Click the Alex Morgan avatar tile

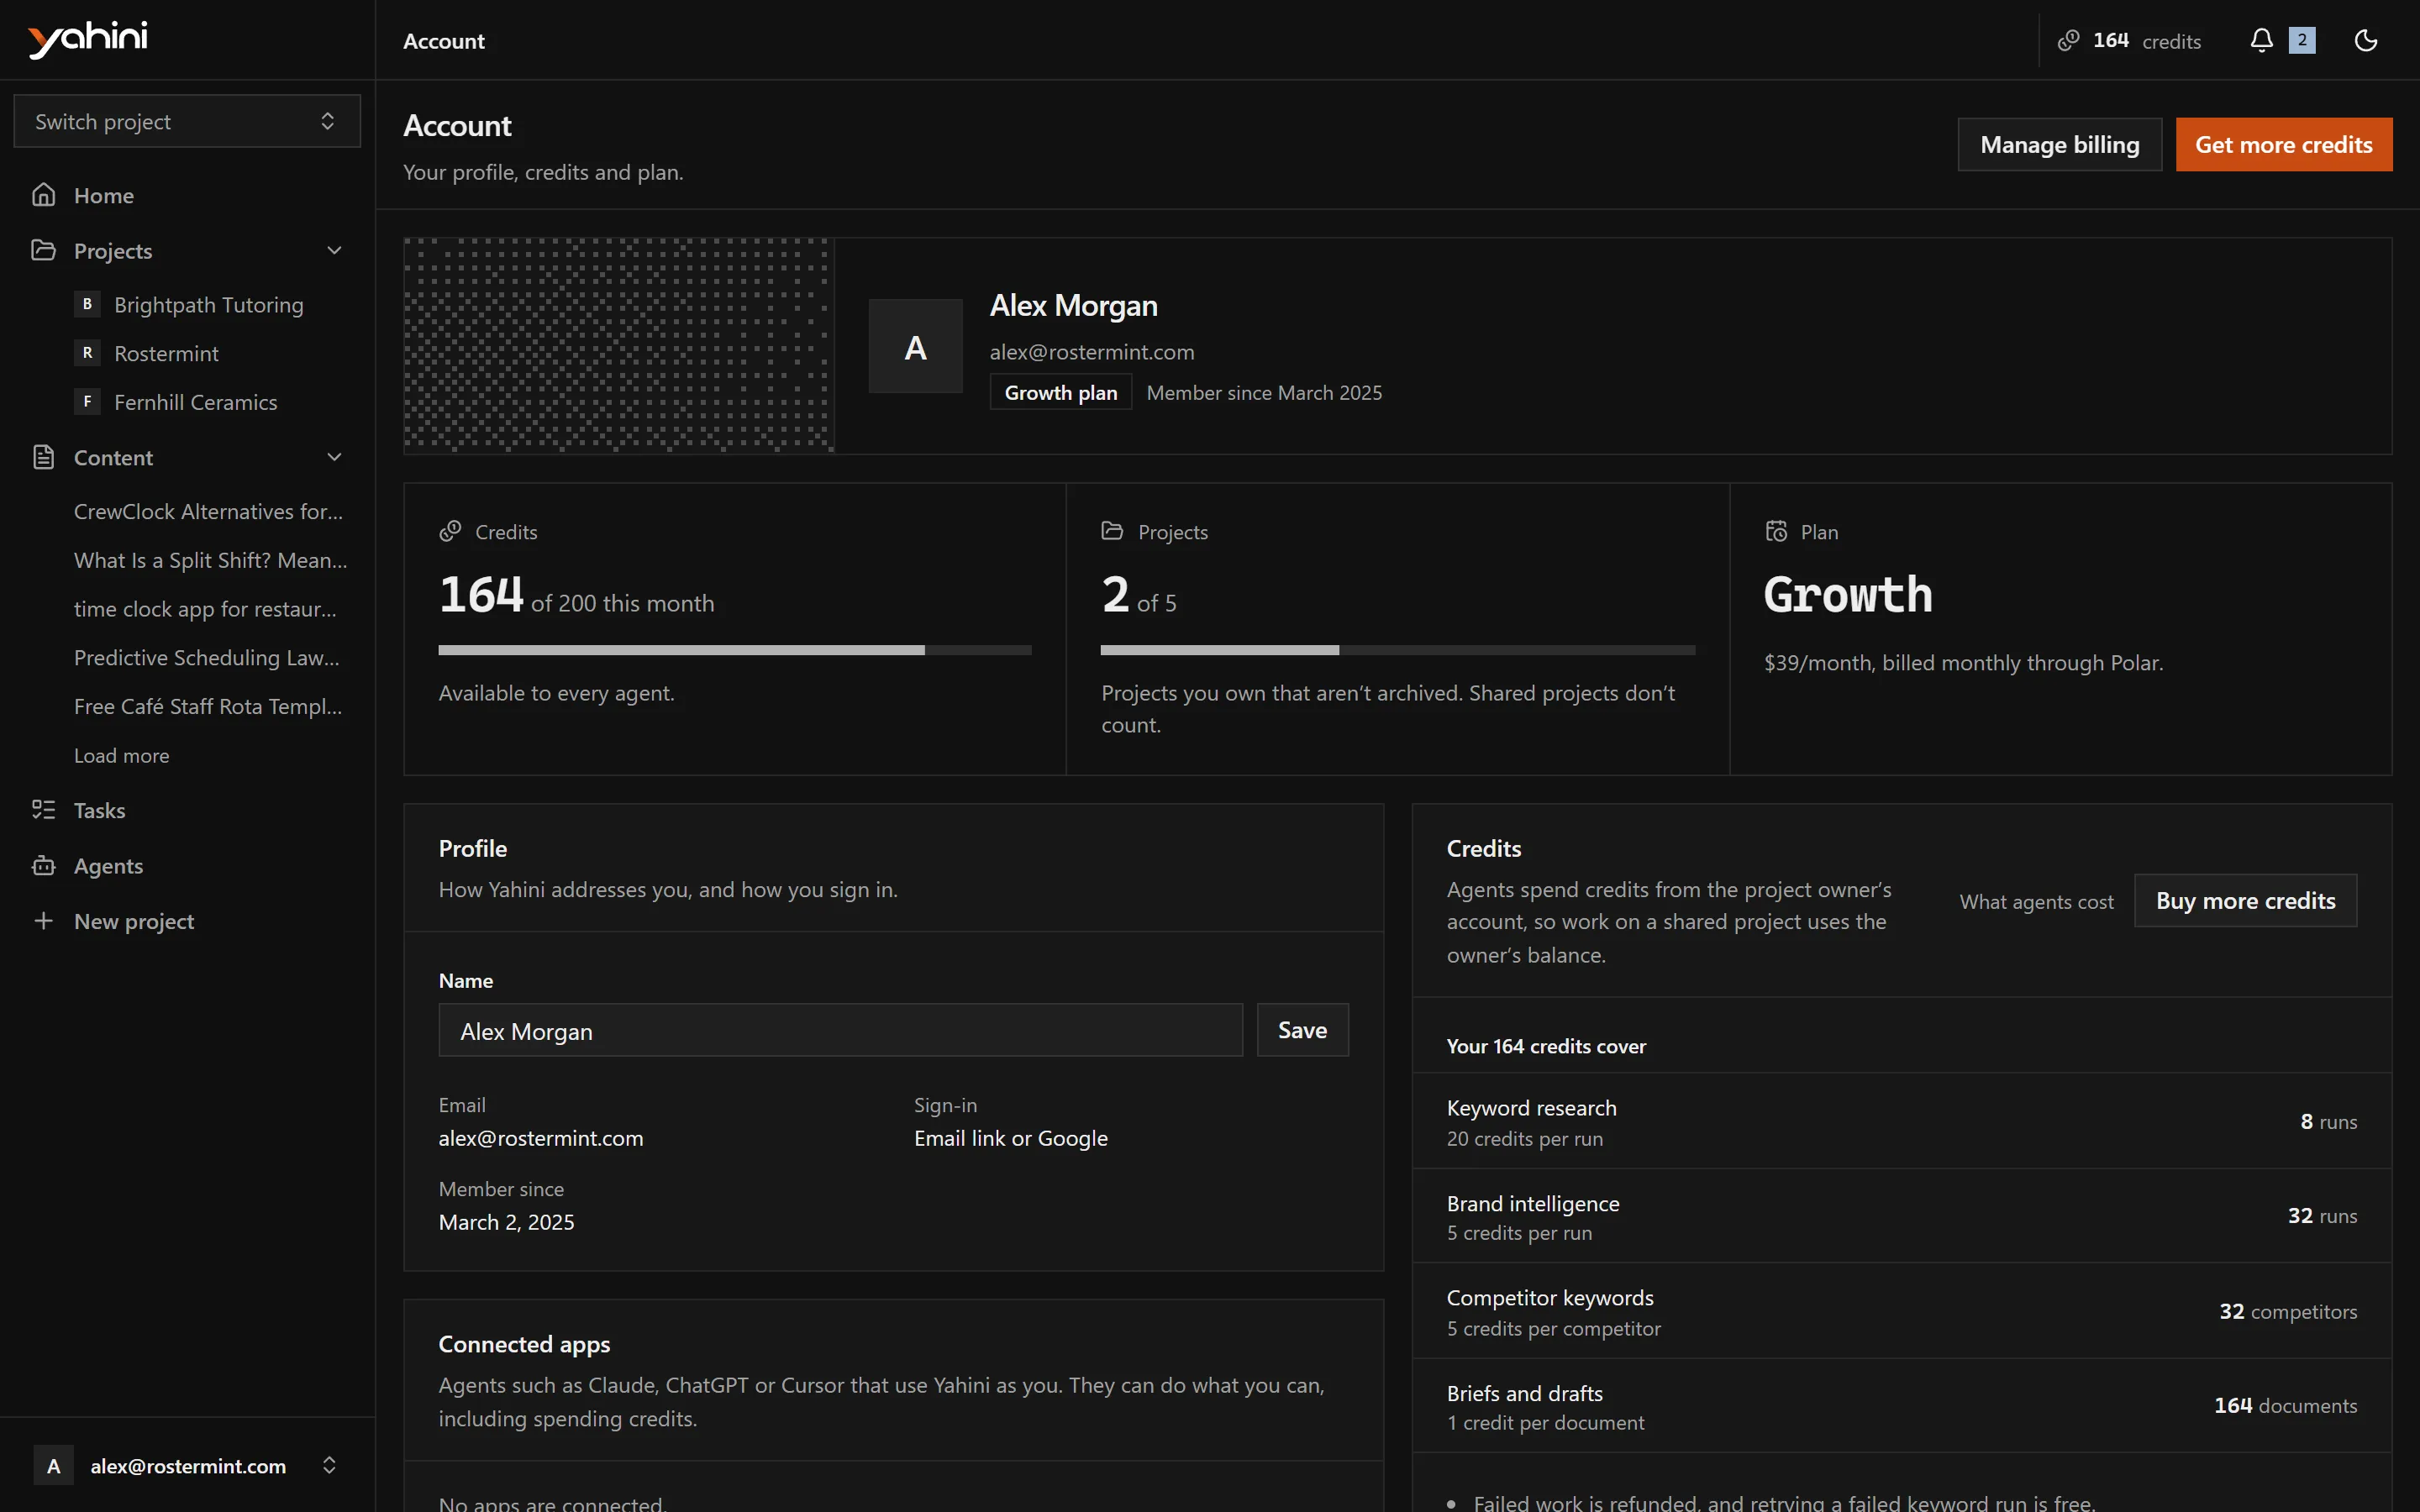pos(915,346)
